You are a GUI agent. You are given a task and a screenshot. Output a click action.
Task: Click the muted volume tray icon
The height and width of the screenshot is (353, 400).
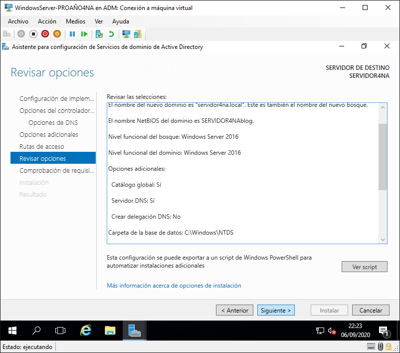332,331
